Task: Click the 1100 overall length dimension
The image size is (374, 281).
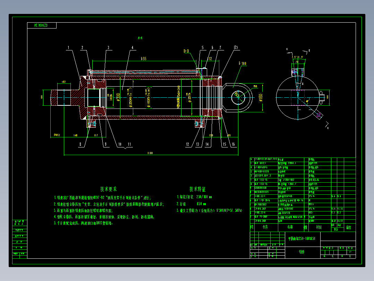Action: [150, 153]
